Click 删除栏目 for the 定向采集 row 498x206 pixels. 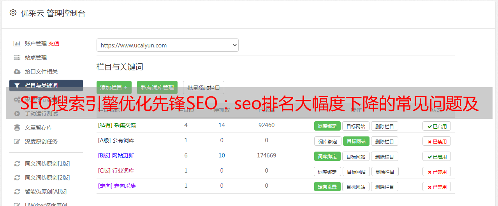pos(385,187)
